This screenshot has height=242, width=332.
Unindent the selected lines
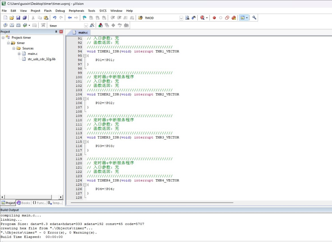pyautogui.click(x=119, y=18)
